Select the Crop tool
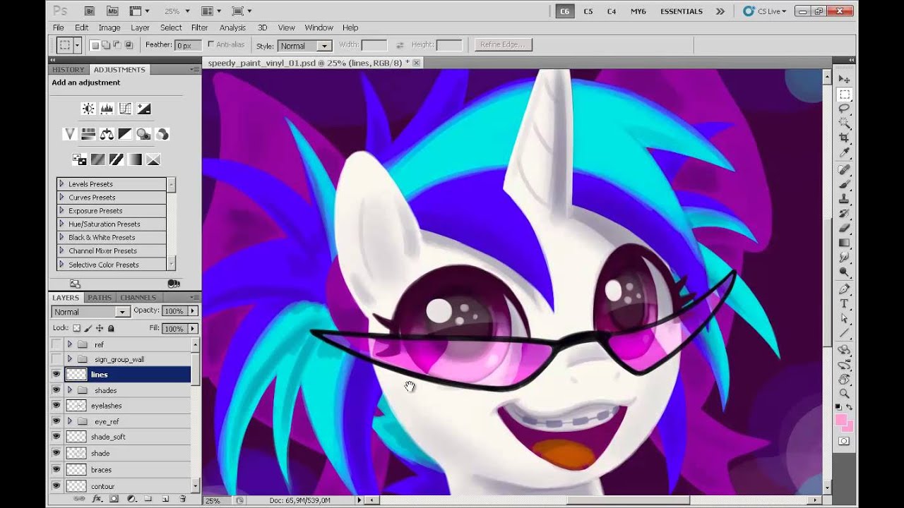 [x=844, y=138]
